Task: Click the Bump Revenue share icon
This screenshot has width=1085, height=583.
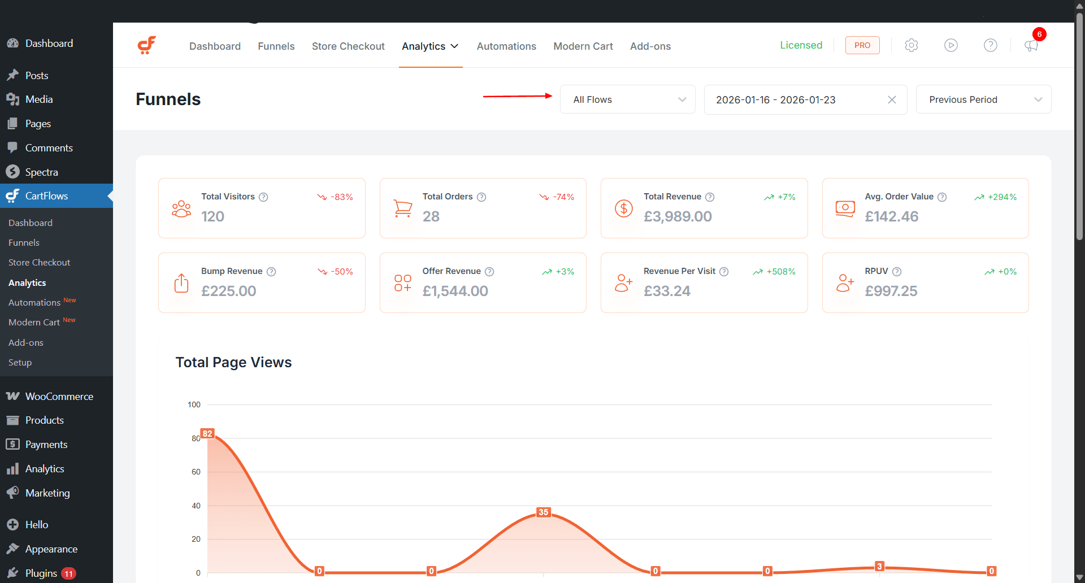Action: 181,282
